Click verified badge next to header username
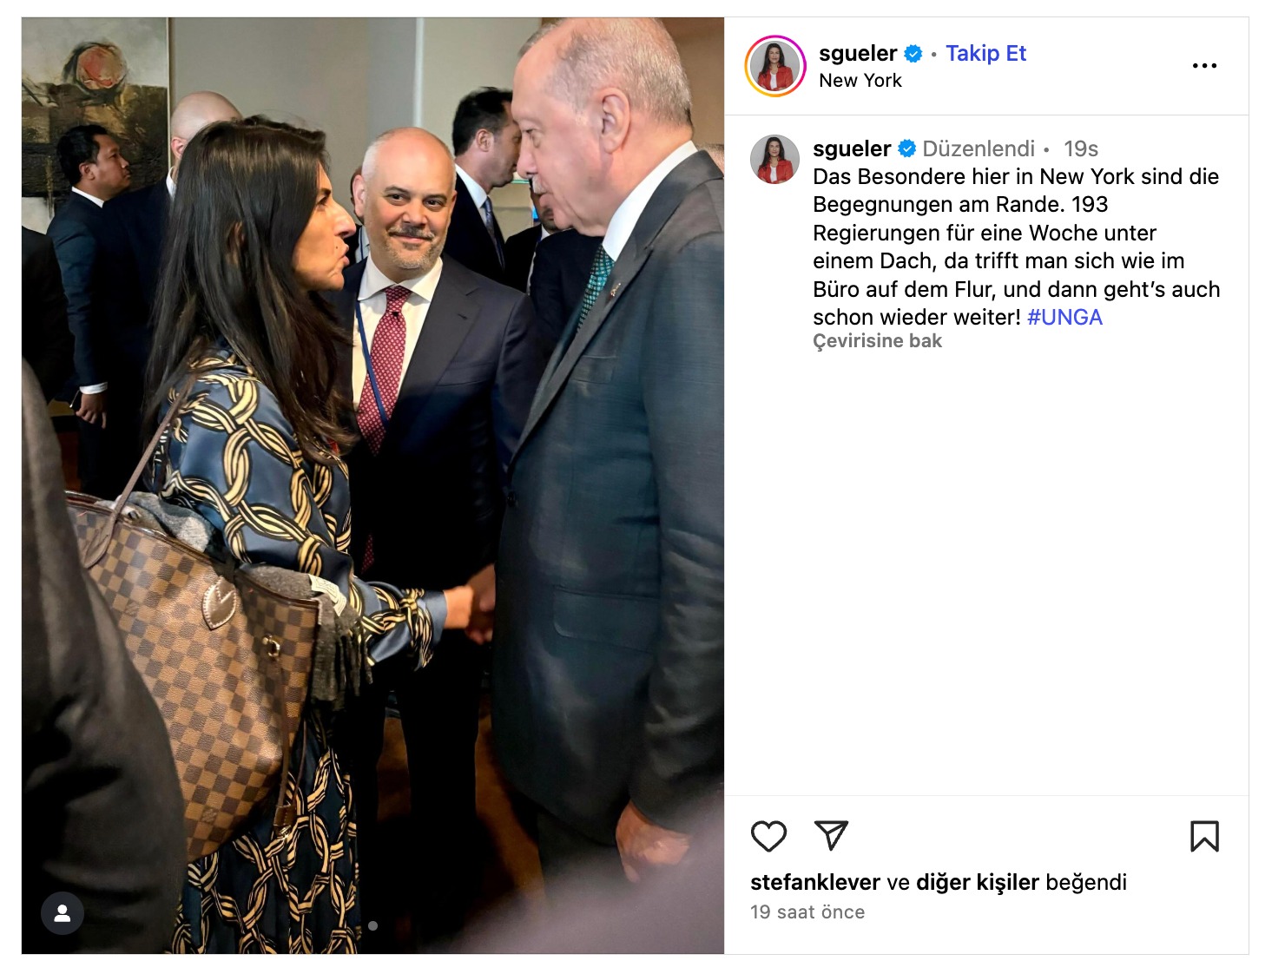The width and height of the screenshot is (1285, 974). pyautogui.click(x=913, y=54)
